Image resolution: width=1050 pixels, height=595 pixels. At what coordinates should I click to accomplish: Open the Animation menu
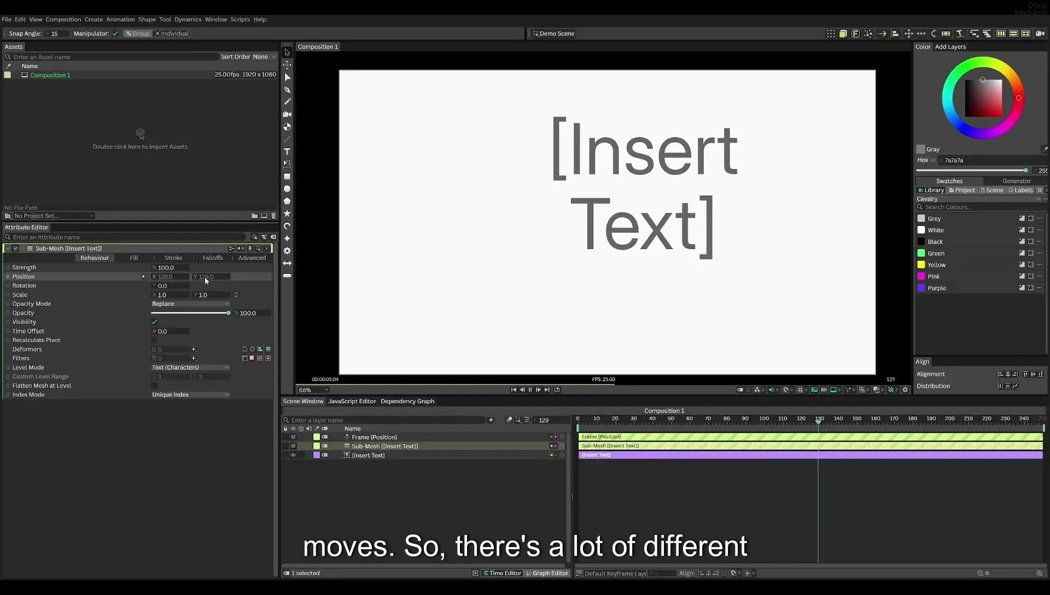[120, 19]
